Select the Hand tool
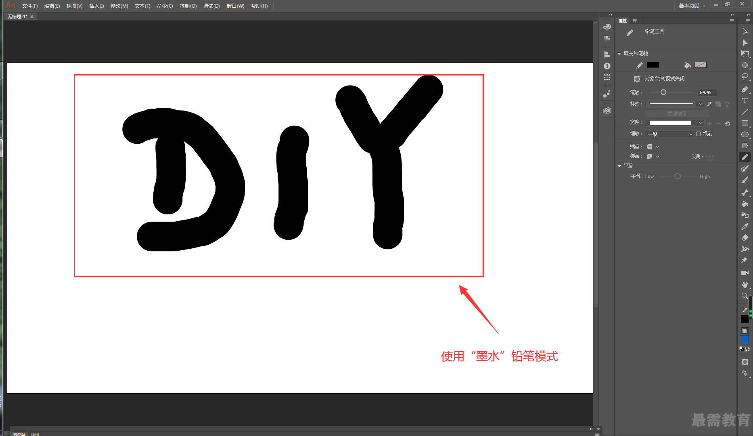753x436 pixels. (x=745, y=285)
